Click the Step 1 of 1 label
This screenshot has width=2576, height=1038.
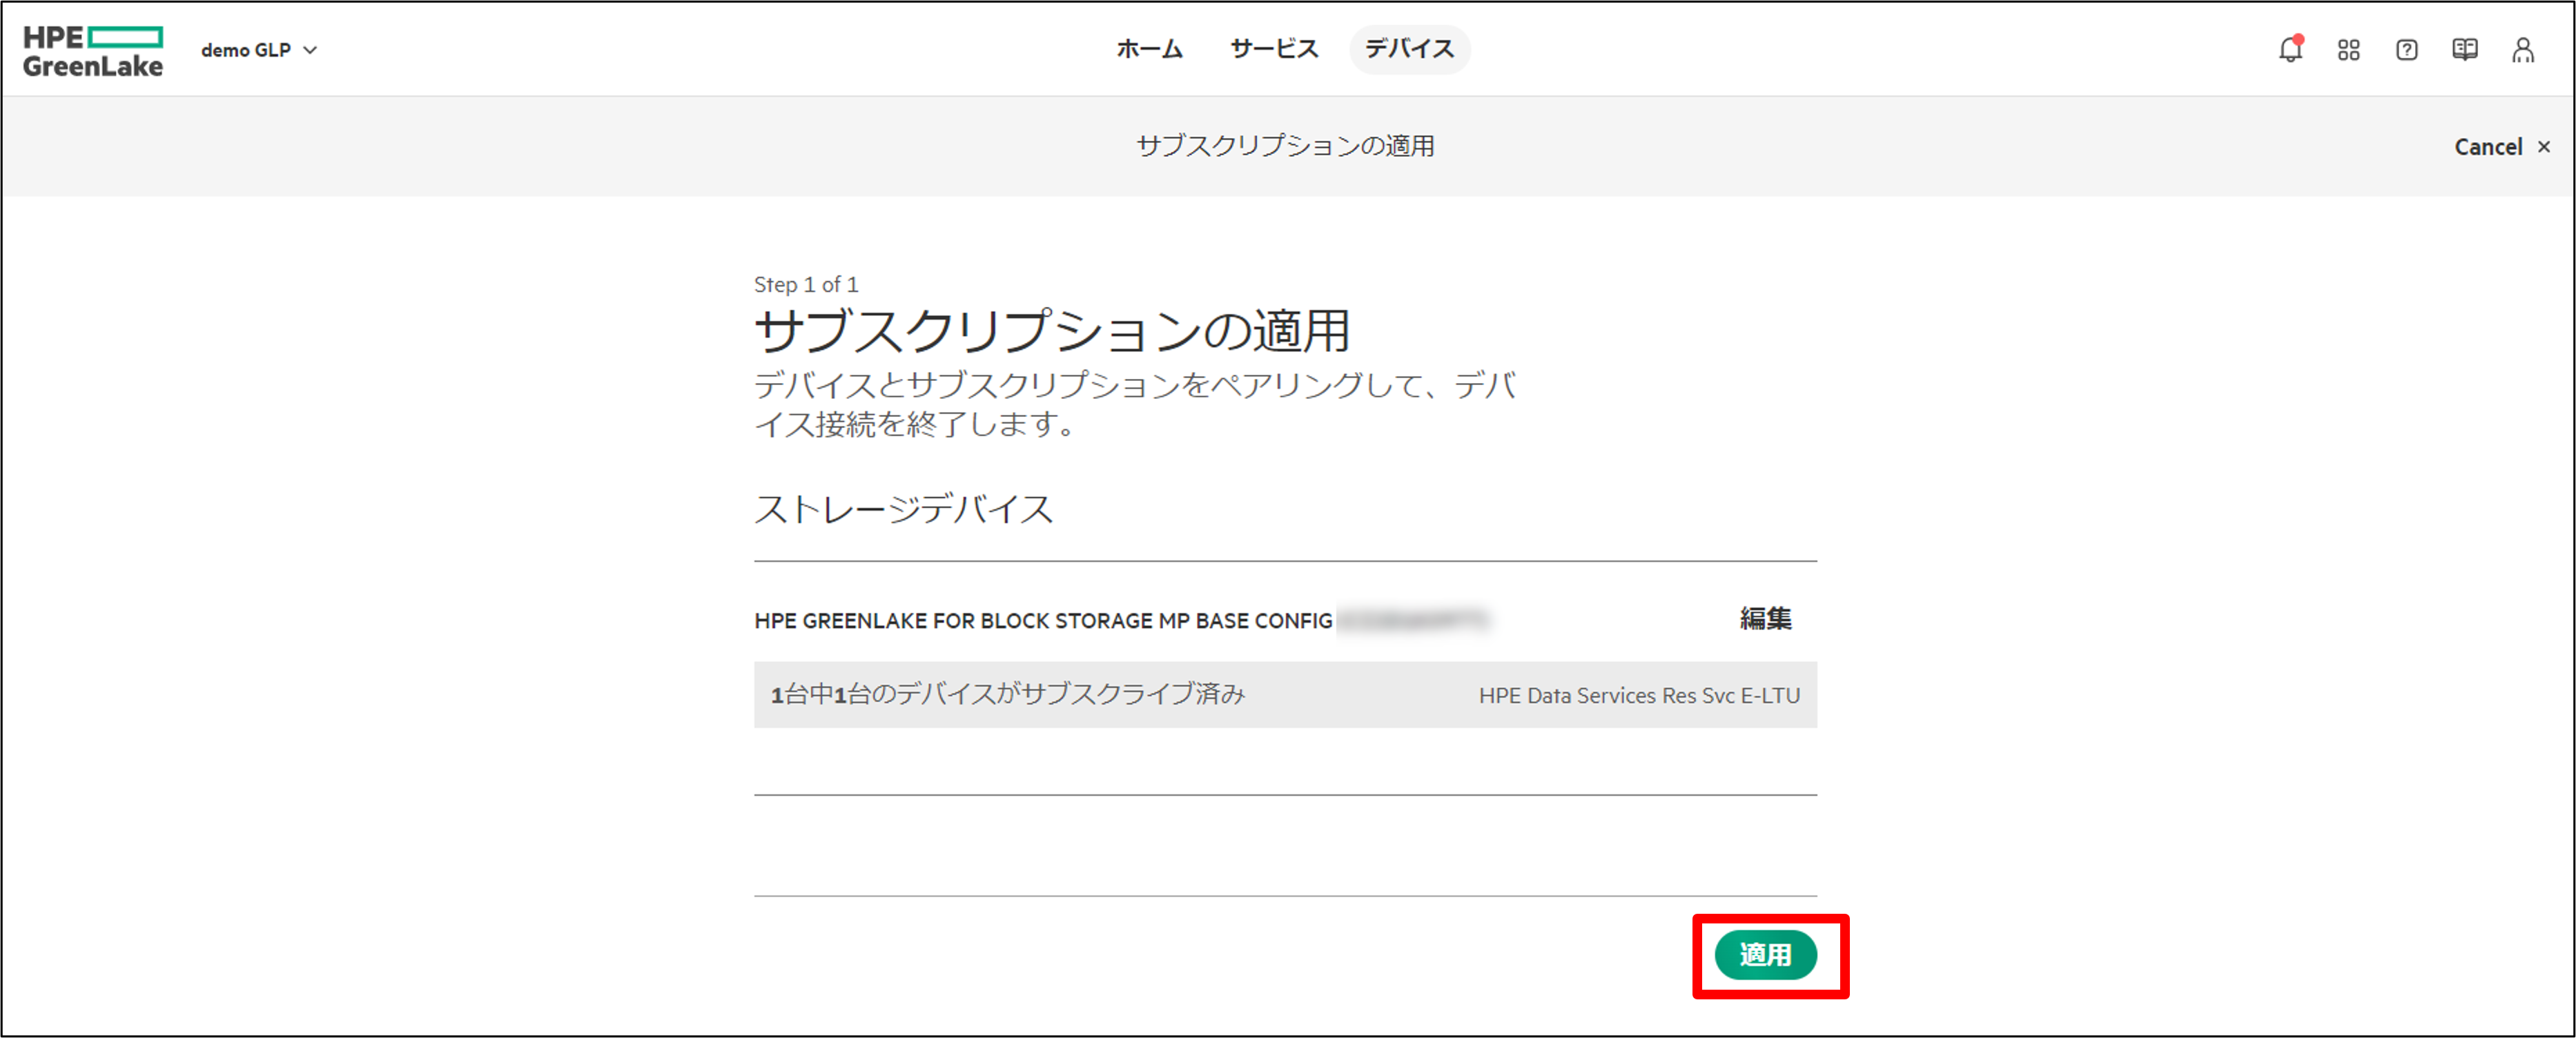[x=806, y=285]
